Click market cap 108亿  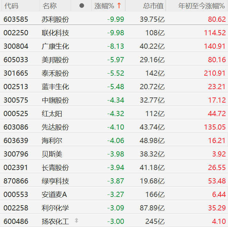(155, 33)
